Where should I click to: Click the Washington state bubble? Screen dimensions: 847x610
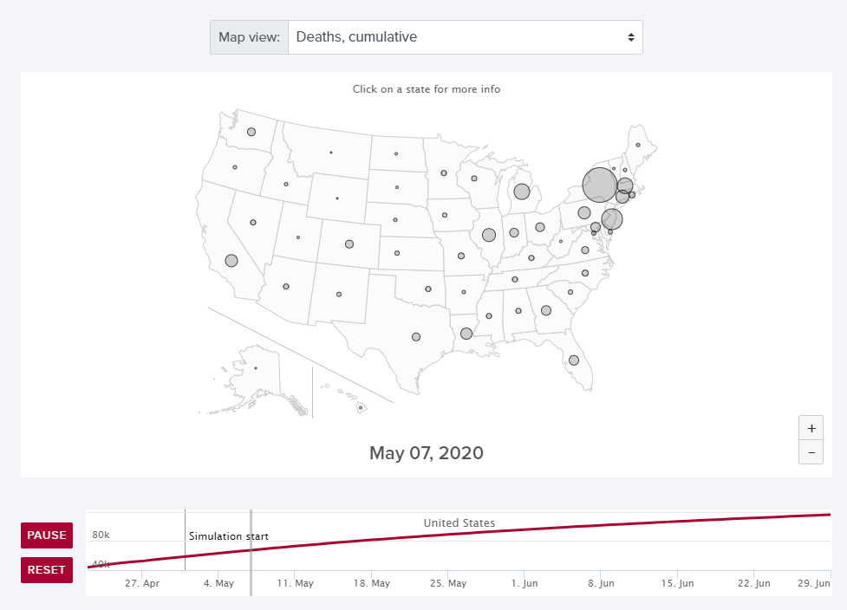pos(251,133)
